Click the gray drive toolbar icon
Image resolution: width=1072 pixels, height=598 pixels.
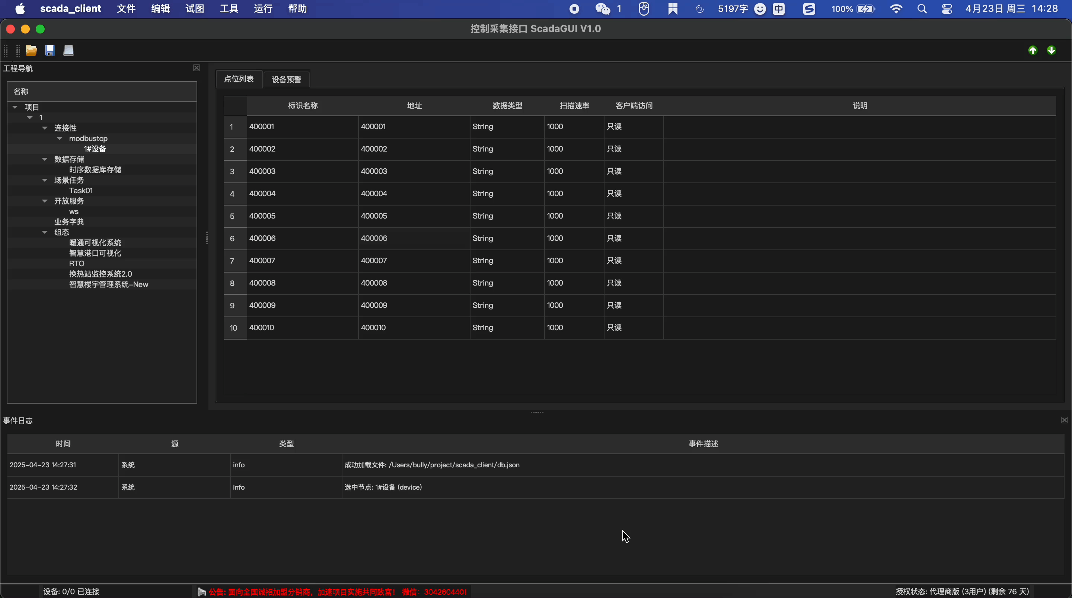point(68,50)
